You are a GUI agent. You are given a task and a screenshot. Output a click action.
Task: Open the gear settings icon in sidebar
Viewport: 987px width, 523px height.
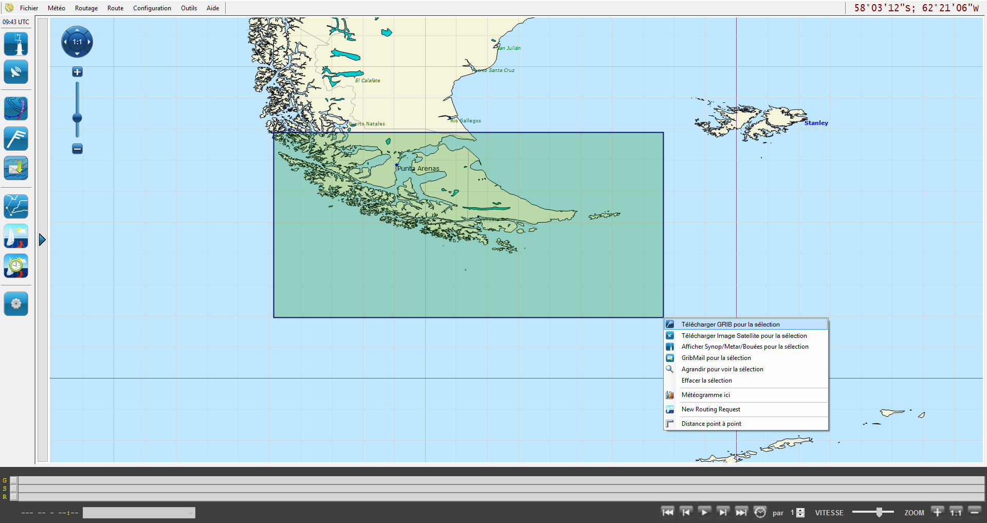16,303
